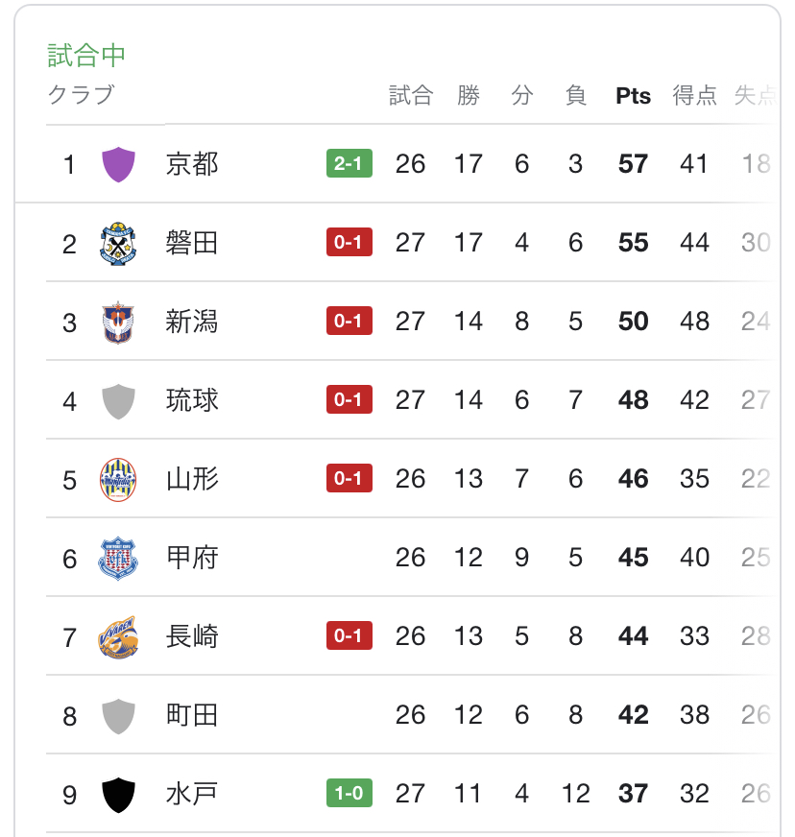Click the purple shield crest for 京都
Screen dimensions: 795x837
pyautogui.click(x=118, y=164)
